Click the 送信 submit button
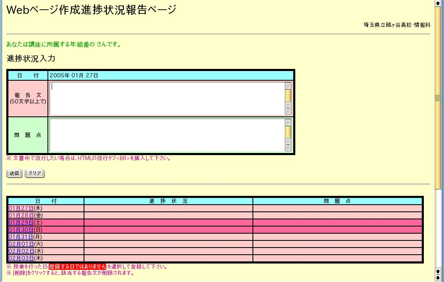Viewport: 444px width, 282px height. 14,174
